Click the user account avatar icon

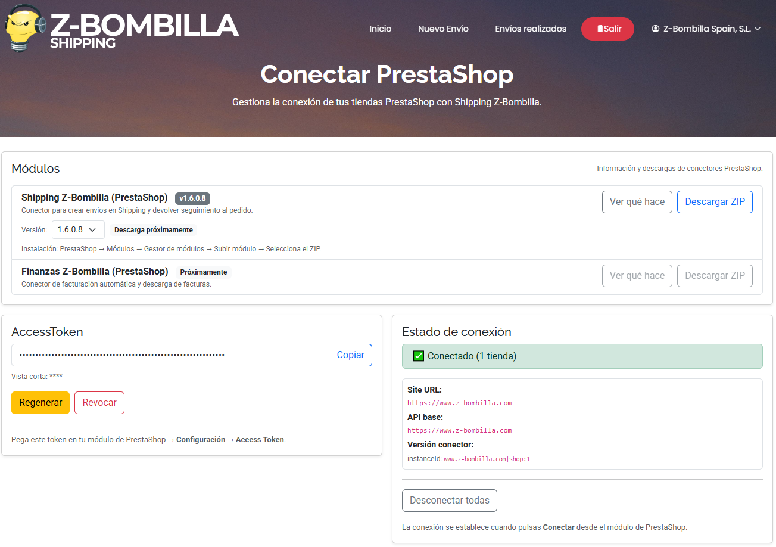(x=656, y=29)
